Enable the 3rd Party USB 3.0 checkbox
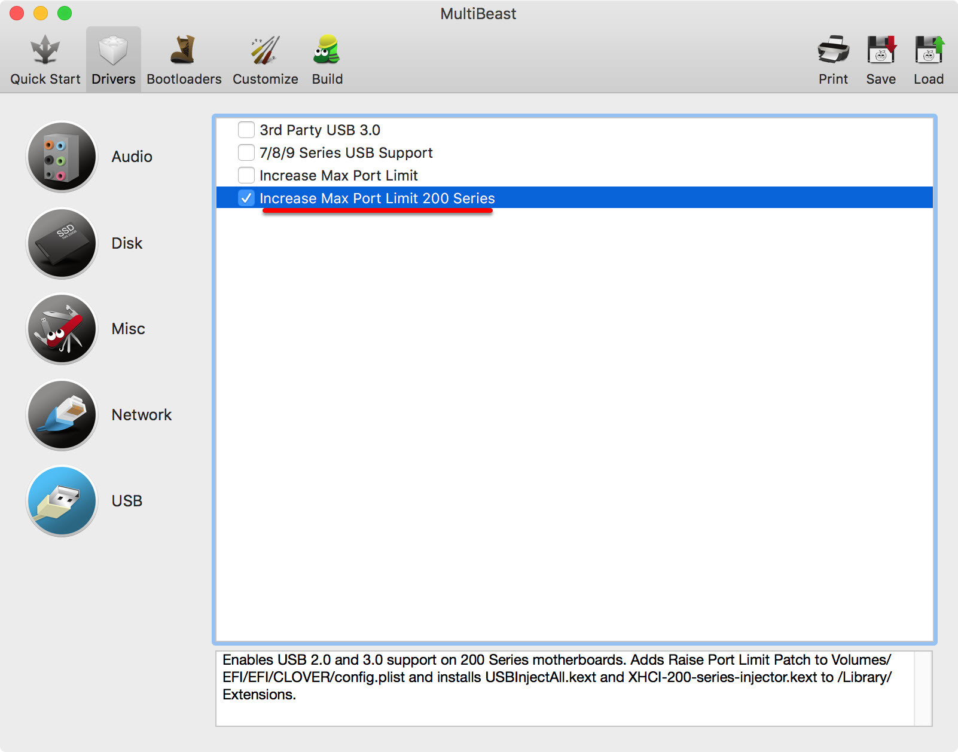The width and height of the screenshot is (958, 752). click(x=246, y=130)
